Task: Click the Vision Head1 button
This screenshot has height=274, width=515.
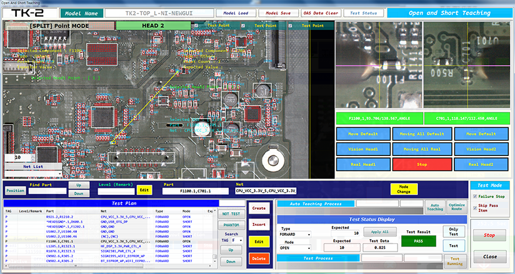Action: click(363, 149)
